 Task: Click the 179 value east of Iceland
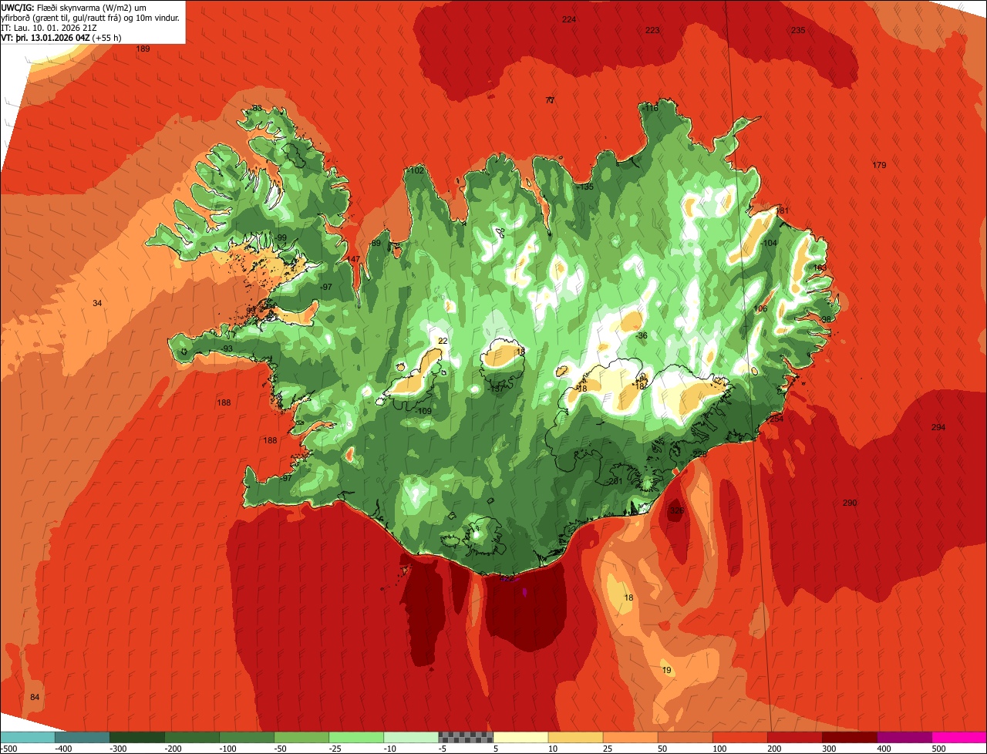pyautogui.click(x=879, y=165)
